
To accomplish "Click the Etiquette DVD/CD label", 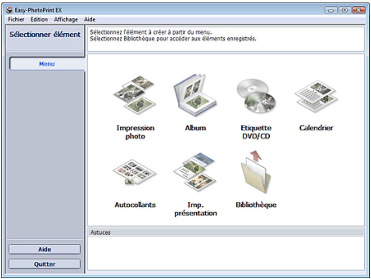I will pos(256,132).
